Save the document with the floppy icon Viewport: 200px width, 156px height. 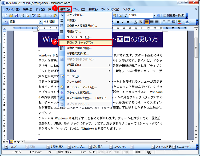point(16,15)
